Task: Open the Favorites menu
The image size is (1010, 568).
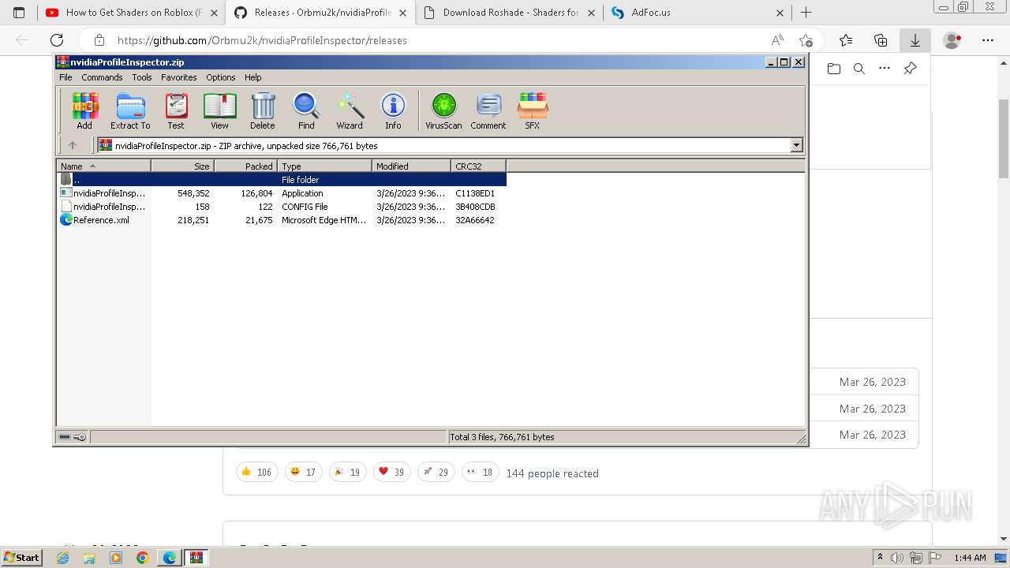Action: coord(179,77)
